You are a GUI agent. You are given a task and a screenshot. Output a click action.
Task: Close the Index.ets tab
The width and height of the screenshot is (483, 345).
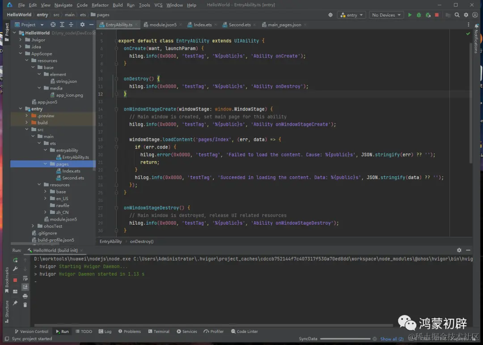pyautogui.click(x=216, y=25)
